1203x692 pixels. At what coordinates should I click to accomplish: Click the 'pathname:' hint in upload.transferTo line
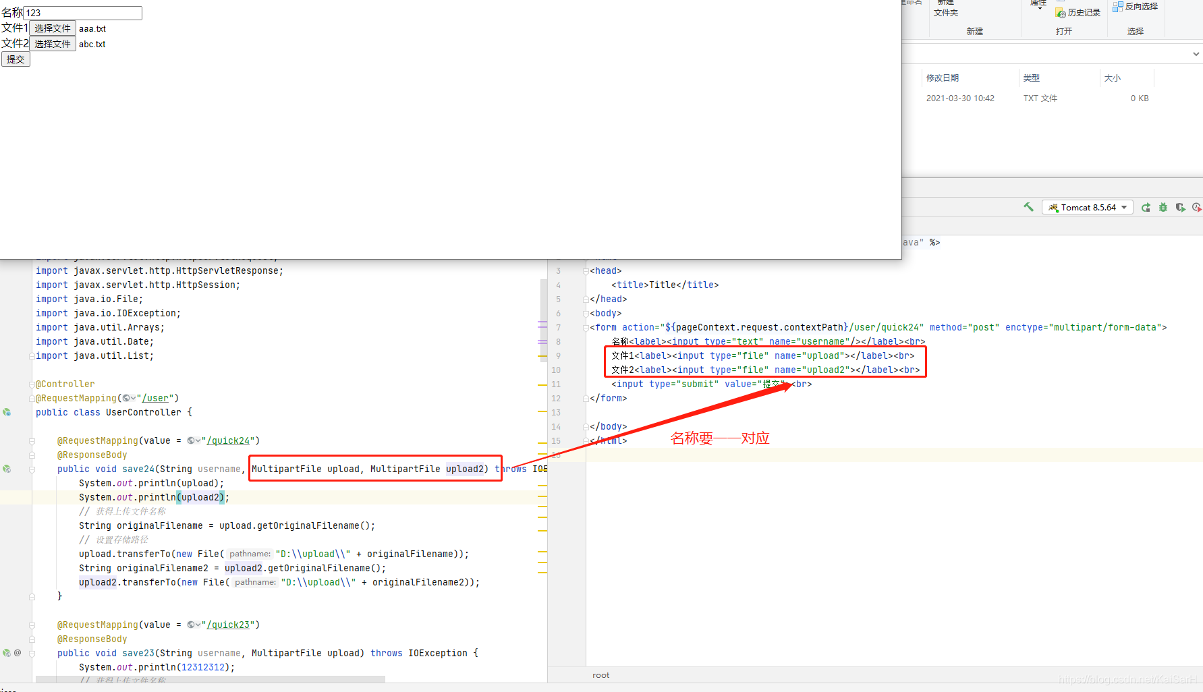point(250,554)
